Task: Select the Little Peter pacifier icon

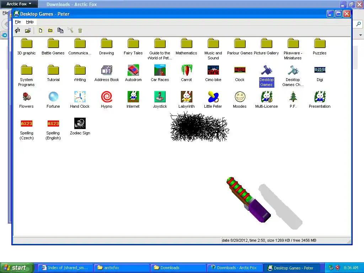Action: (x=213, y=97)
